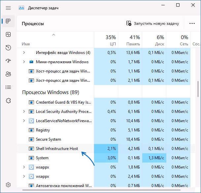
Task: Click the 'Процессы' page heading
Action: click(33, 24)
